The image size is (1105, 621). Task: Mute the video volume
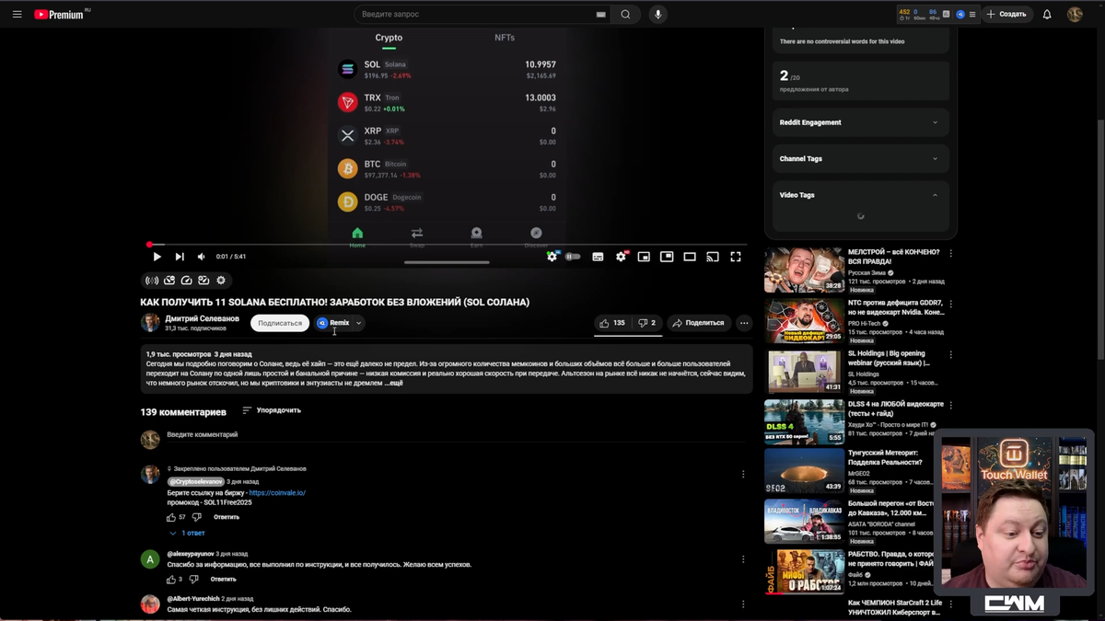(x=202, y=257)
